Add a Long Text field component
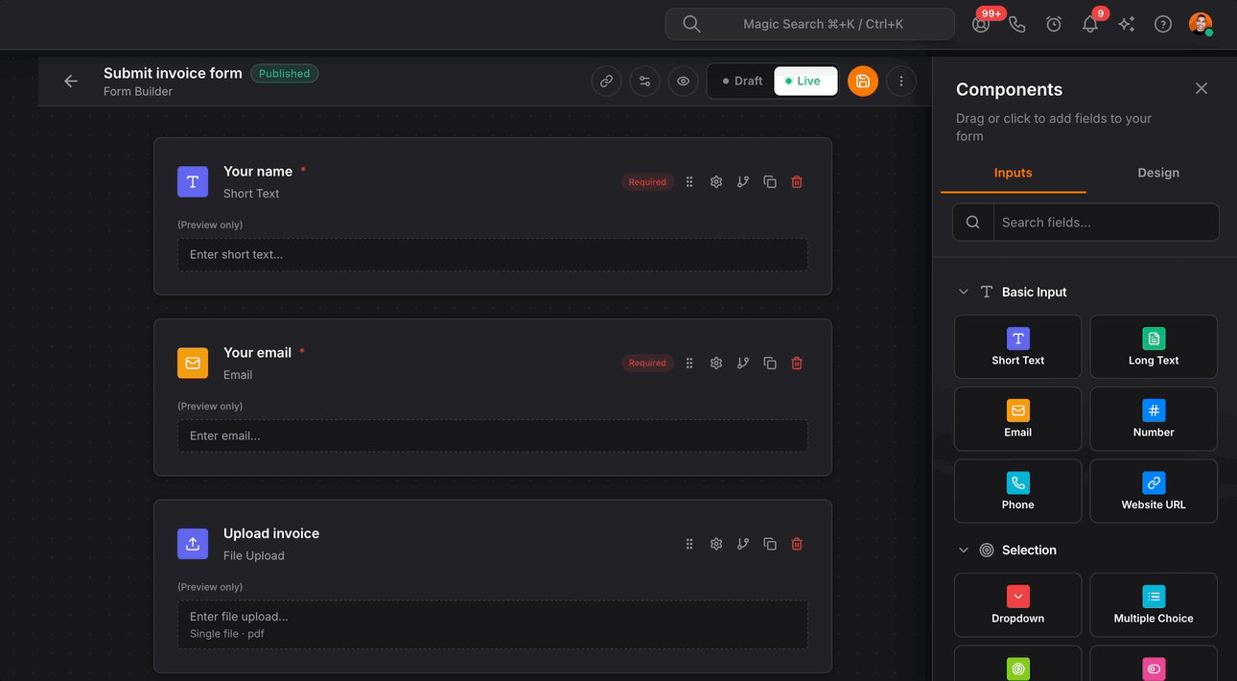 click(x=1153, y=346)
